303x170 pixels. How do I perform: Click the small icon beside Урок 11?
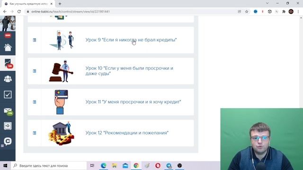[35, 102]
